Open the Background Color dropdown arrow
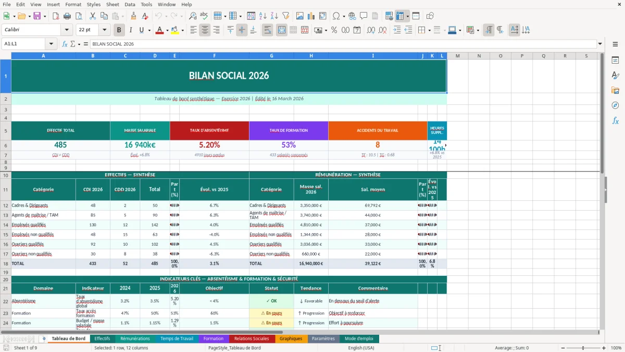625x352 pixels. click(x=182, y=30)
